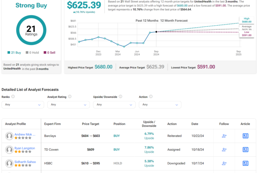257x173 pixels.
Task: Click Sidharth Sahoo's avatar picture
Action: pyautogui.click(x=9, y=163)
